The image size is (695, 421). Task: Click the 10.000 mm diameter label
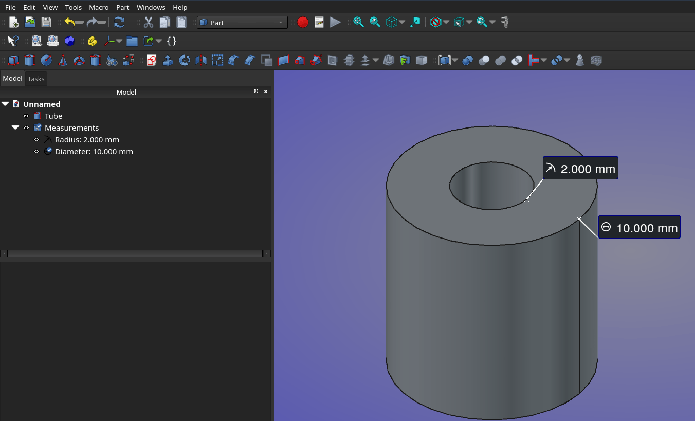(x=639, y=227)
